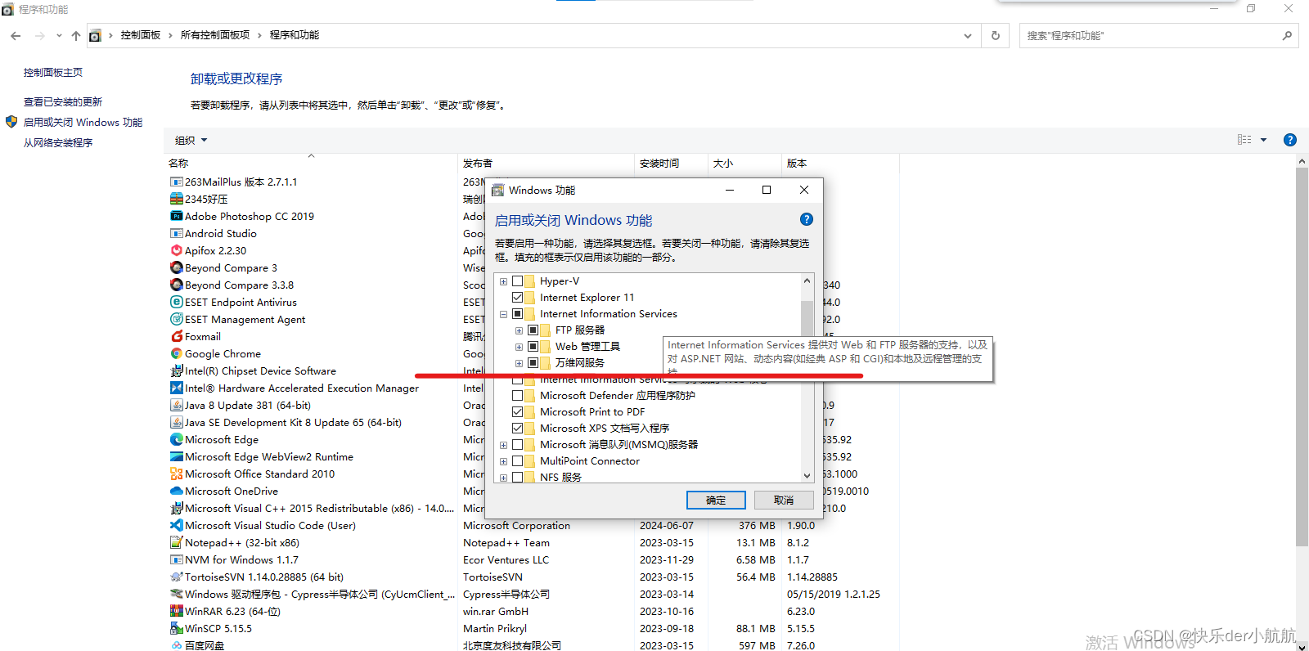Select the Notepad++ program icon
Screen dimensions: 1309x651
click(176, 542)
